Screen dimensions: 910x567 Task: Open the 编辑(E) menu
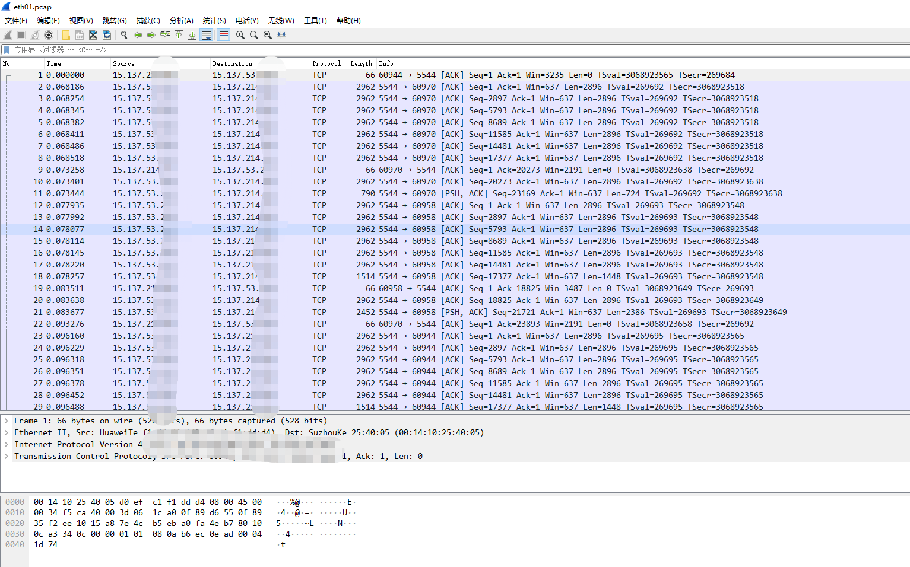(48, 21)
